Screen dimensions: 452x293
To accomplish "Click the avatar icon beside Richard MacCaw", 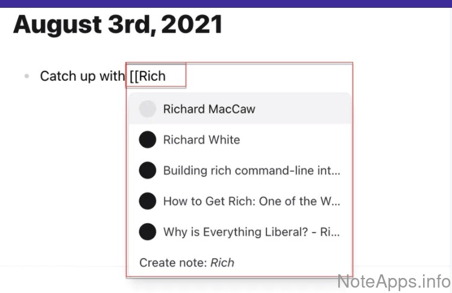I will (148, 109).
